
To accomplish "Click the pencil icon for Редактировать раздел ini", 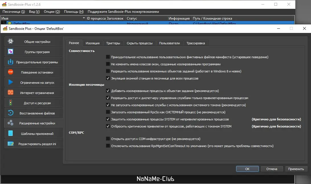I will pos(11,144).
